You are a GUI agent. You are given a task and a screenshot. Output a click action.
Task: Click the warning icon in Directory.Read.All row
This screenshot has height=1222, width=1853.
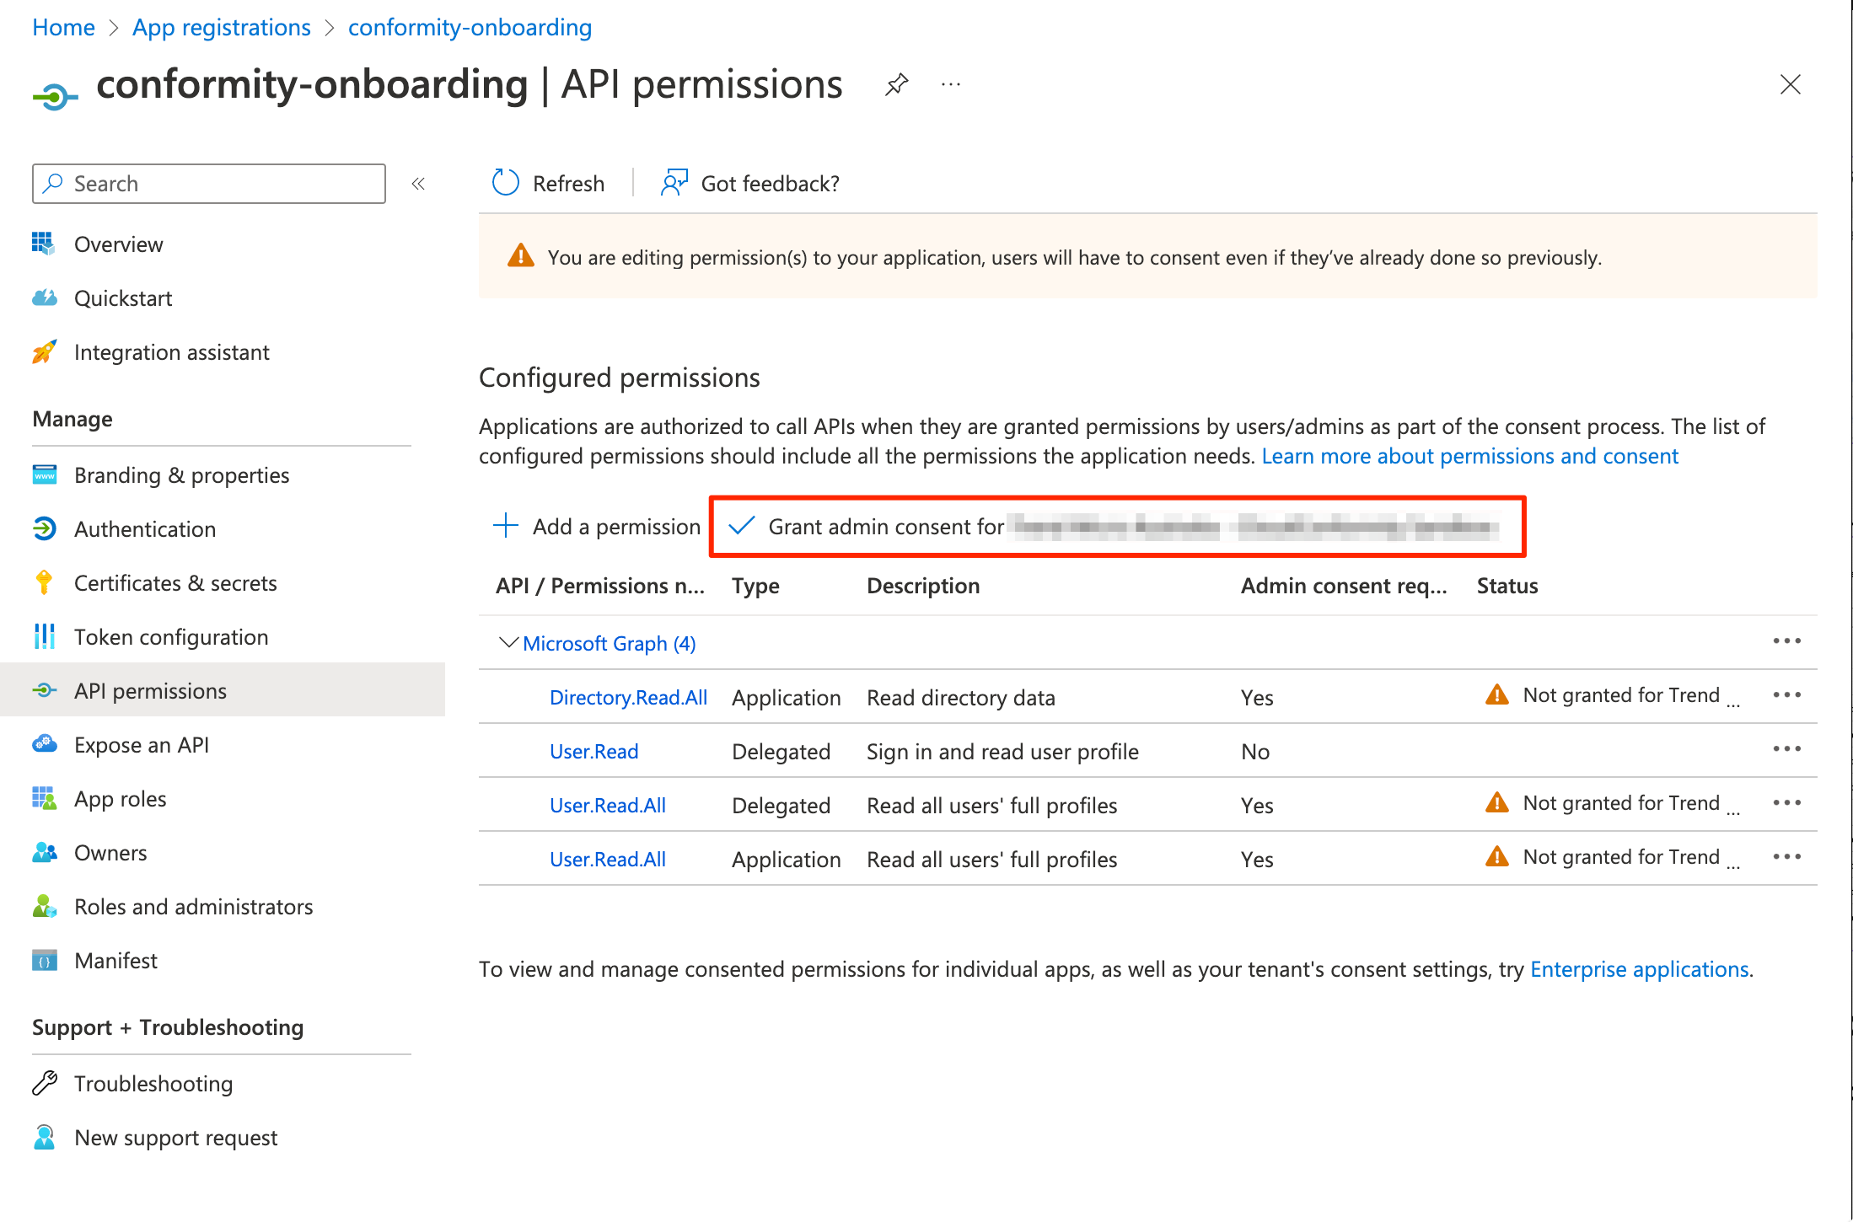click(1496, 695)
